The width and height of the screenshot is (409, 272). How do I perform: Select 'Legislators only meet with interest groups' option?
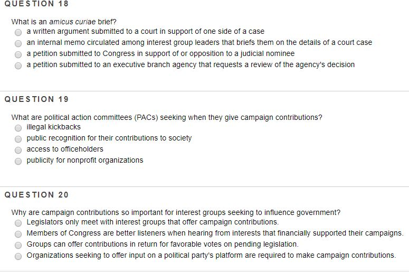tap(18, 223)
